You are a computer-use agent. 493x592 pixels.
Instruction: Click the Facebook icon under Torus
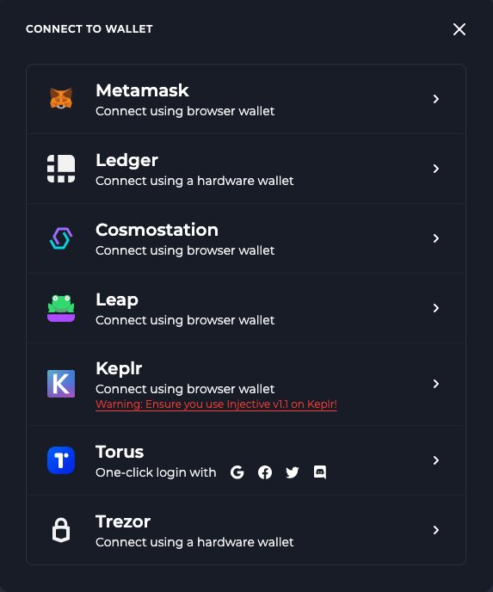[265, 472]
